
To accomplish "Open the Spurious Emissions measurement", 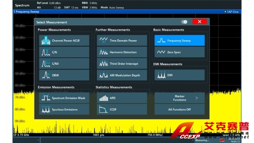I will [64, 110].
